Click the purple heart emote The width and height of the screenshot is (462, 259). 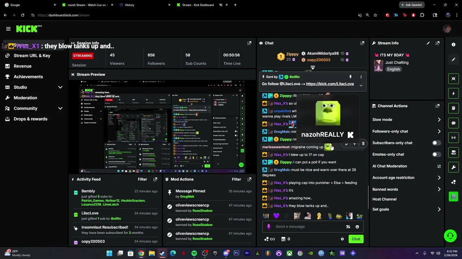[276, 216]
